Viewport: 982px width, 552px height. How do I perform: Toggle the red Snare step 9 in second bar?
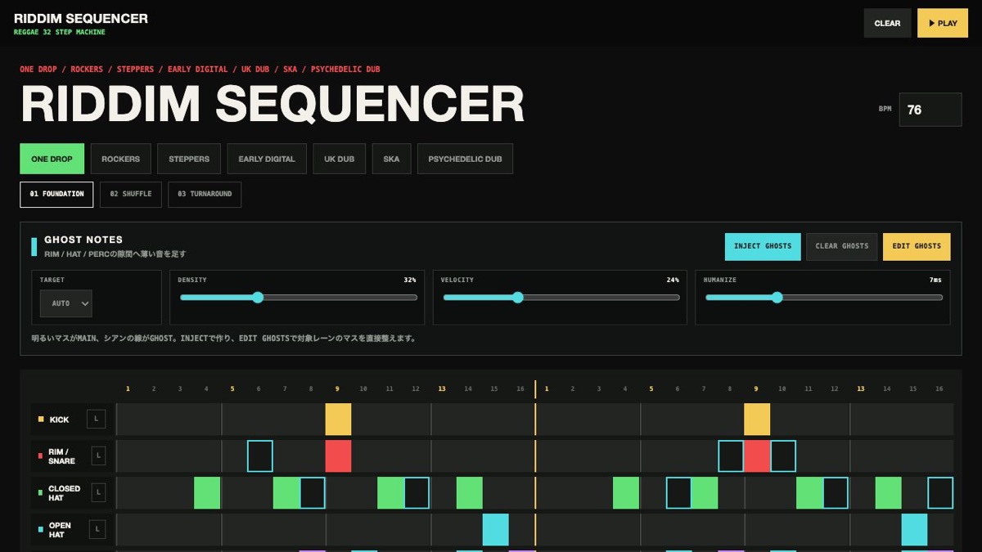pos(757,456)
